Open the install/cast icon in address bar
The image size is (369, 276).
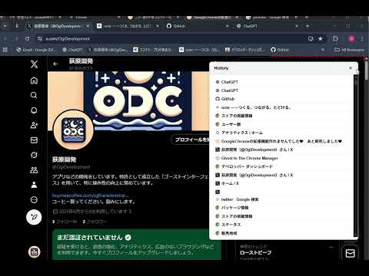pyautogui.click(x=311, y=39)
